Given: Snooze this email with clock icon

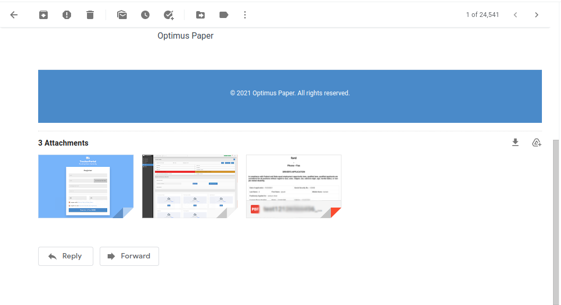Looking at the screenshot, I should pos(145,15).
